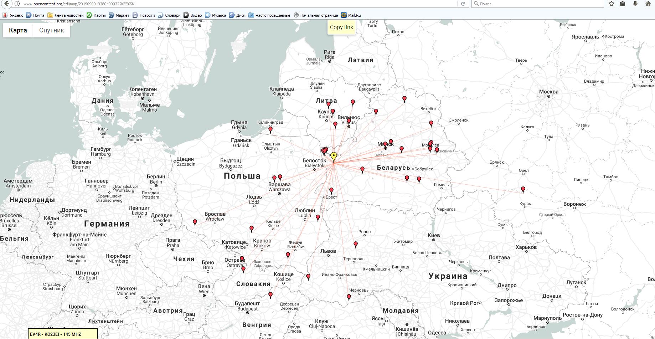Open the bookmarks list icon
Viewport: 655px width, 339px height.
tap(623, 4)
